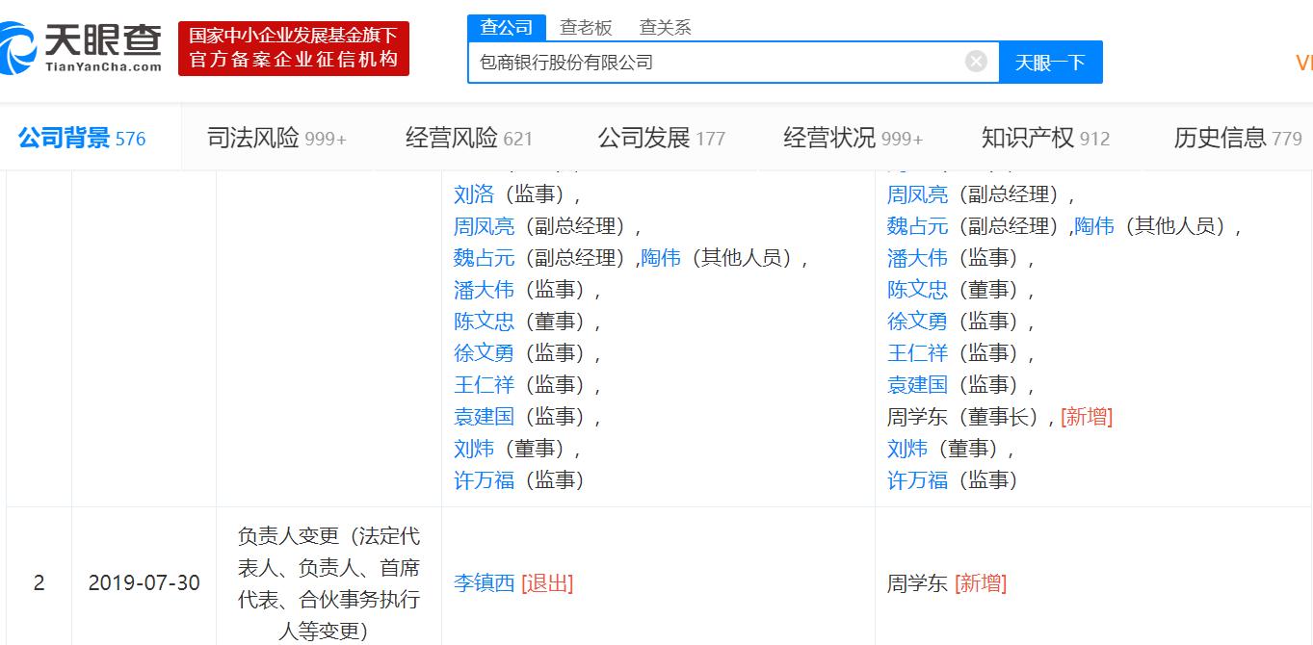
Task: Open 徐文勇 in the list containing 刘洛
Action: coord(485,353)
